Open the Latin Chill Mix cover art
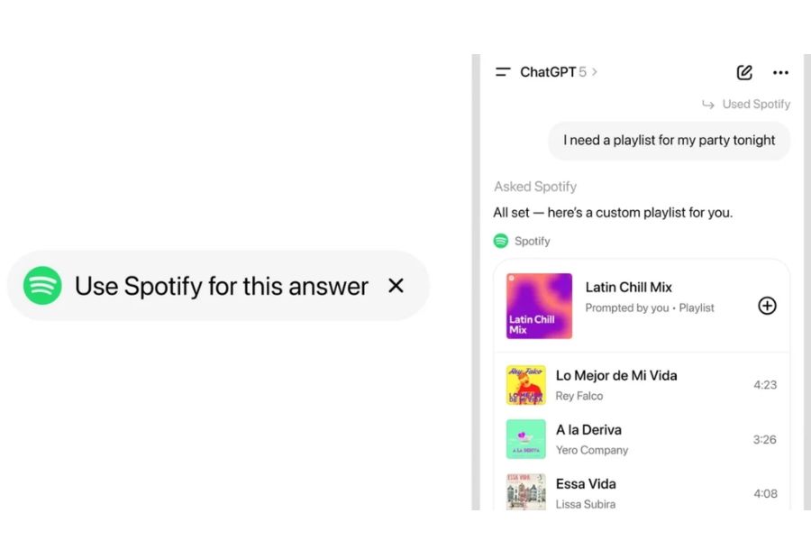 (539, 307)
